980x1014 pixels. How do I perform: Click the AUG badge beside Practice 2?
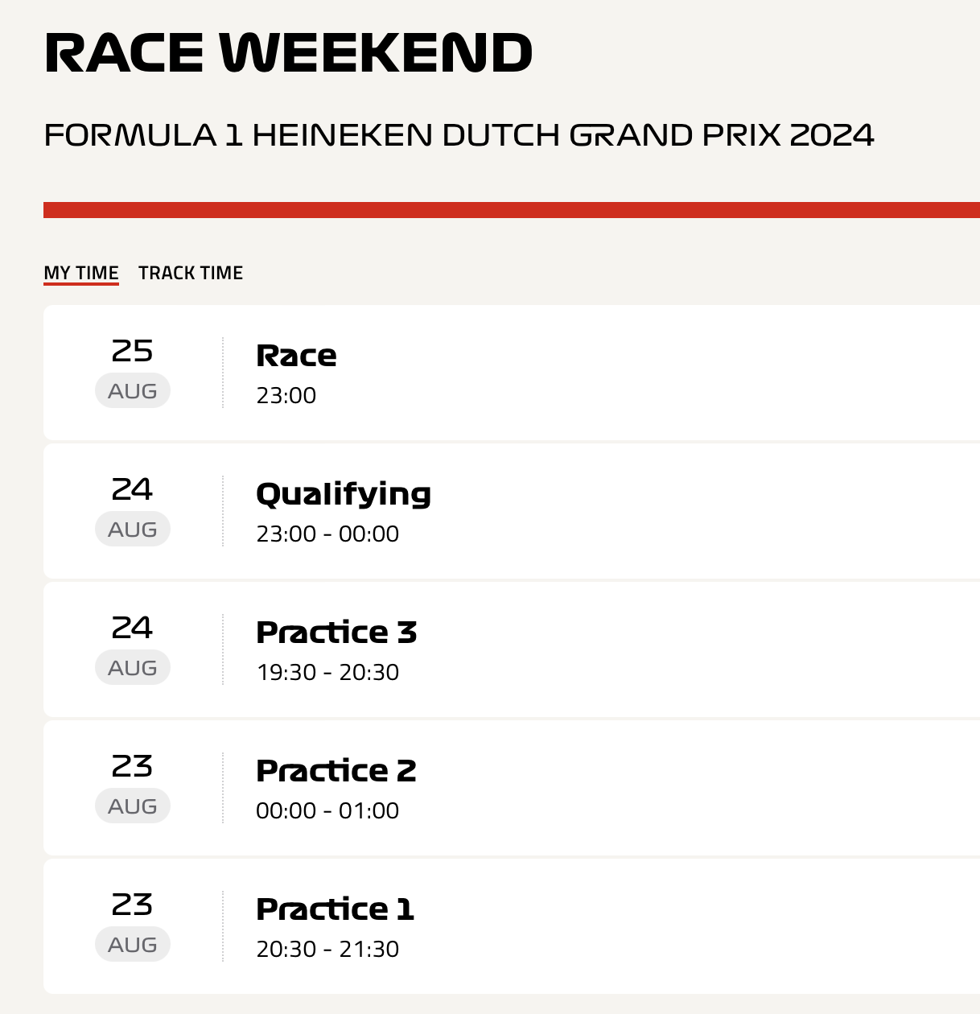click(133, 806)
